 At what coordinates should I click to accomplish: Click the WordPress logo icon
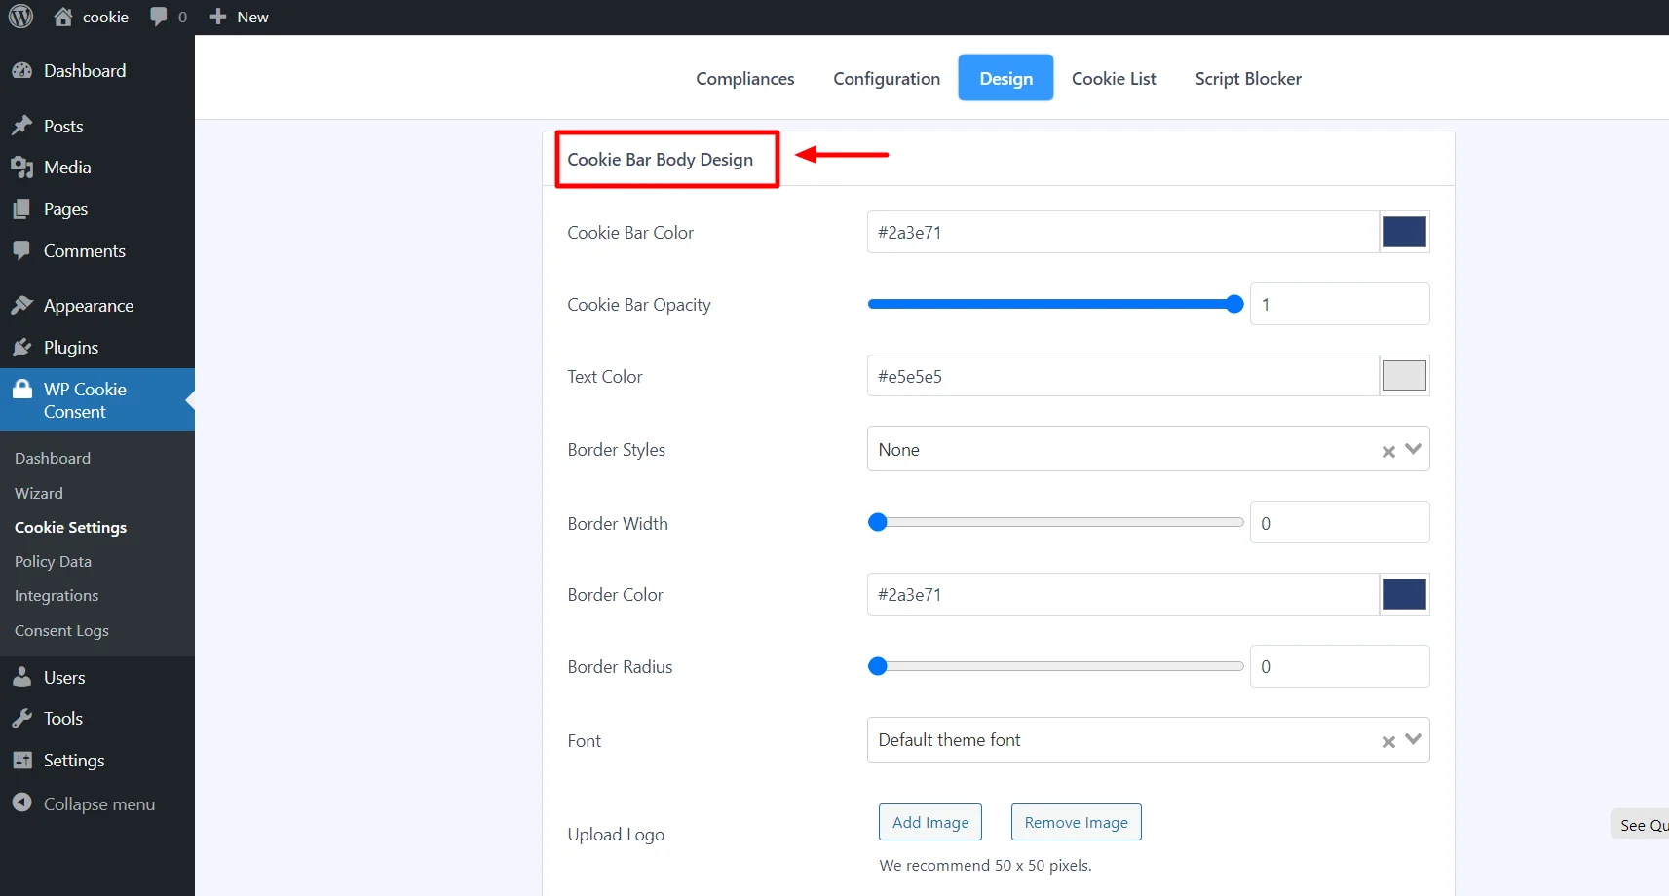pyautogui.click(x=21, y=17)
